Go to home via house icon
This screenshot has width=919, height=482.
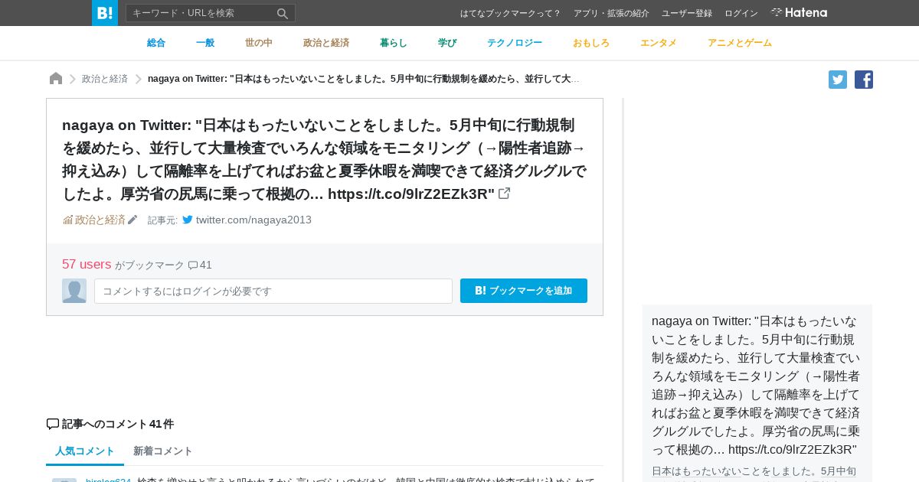coord(56,78)
